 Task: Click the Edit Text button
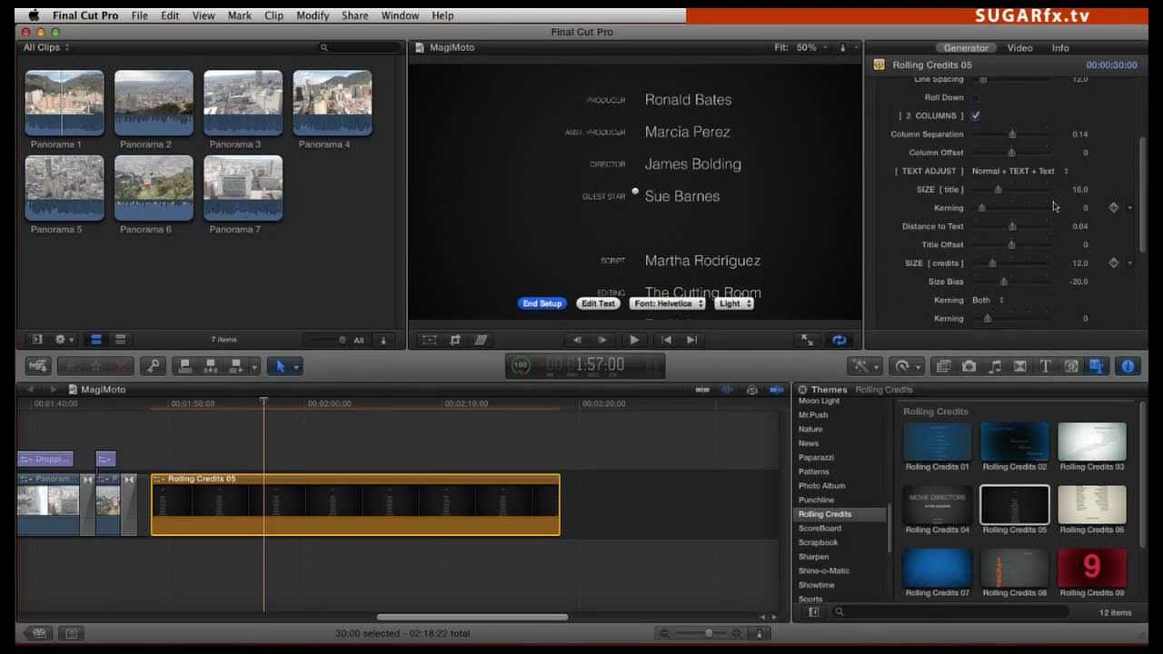(599, 303)
